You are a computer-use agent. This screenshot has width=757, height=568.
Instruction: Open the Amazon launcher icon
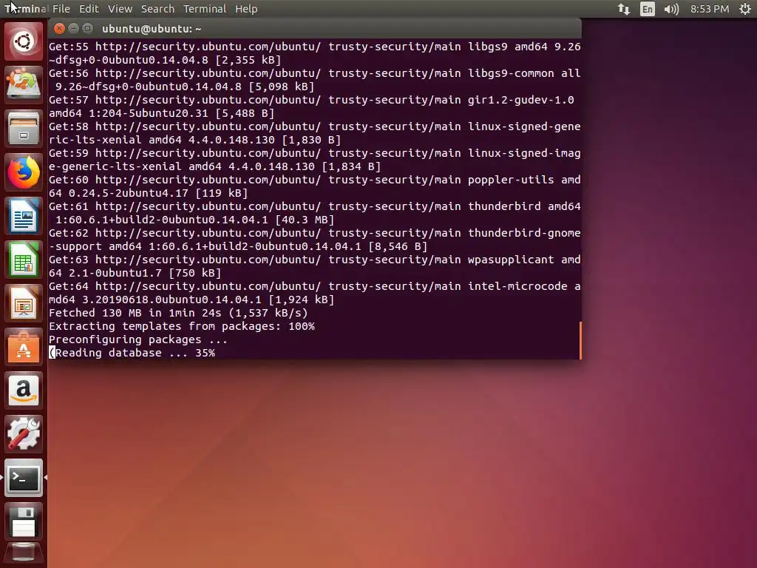pos(24,390)
